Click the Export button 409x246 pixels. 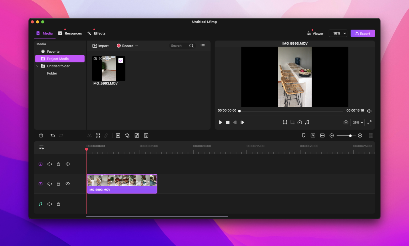(363, 33)
